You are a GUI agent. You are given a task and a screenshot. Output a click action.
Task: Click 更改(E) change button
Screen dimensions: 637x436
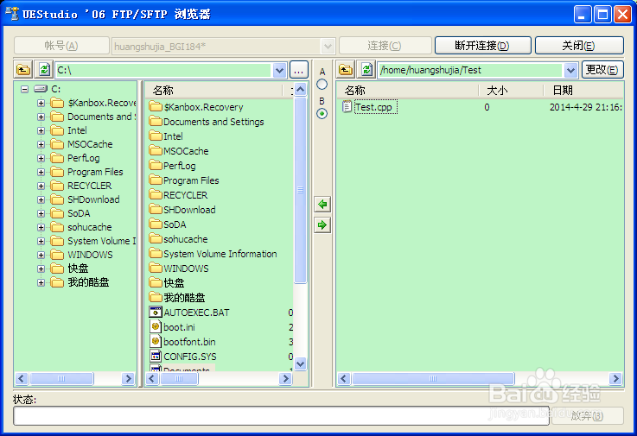coord(602,70)
